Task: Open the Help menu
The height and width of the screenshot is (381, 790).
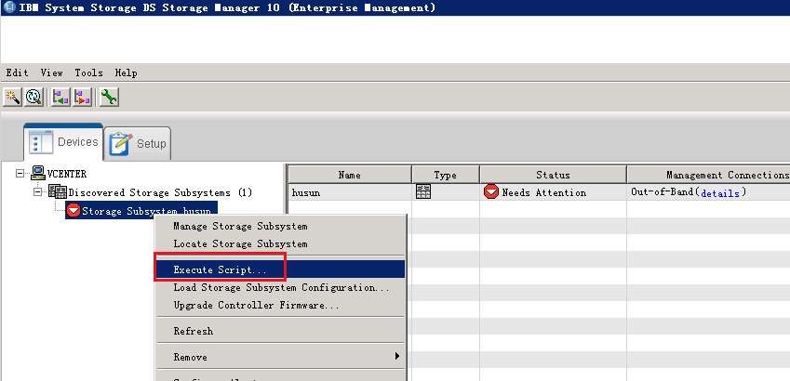Action: click(126, 73)
